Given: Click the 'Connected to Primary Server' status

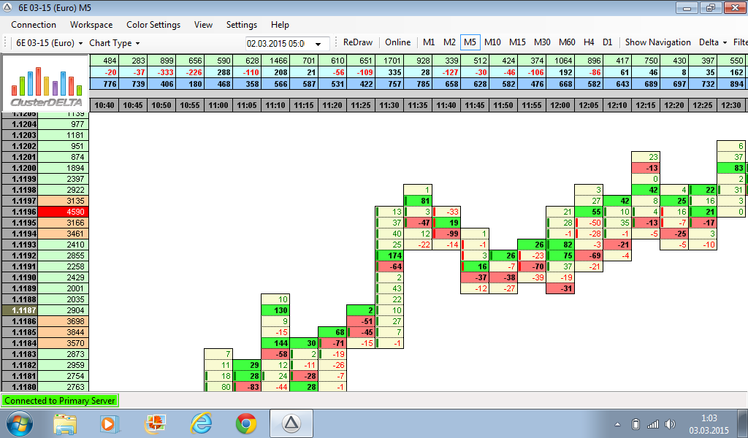Looking at the screenshot, I should 60,400.
